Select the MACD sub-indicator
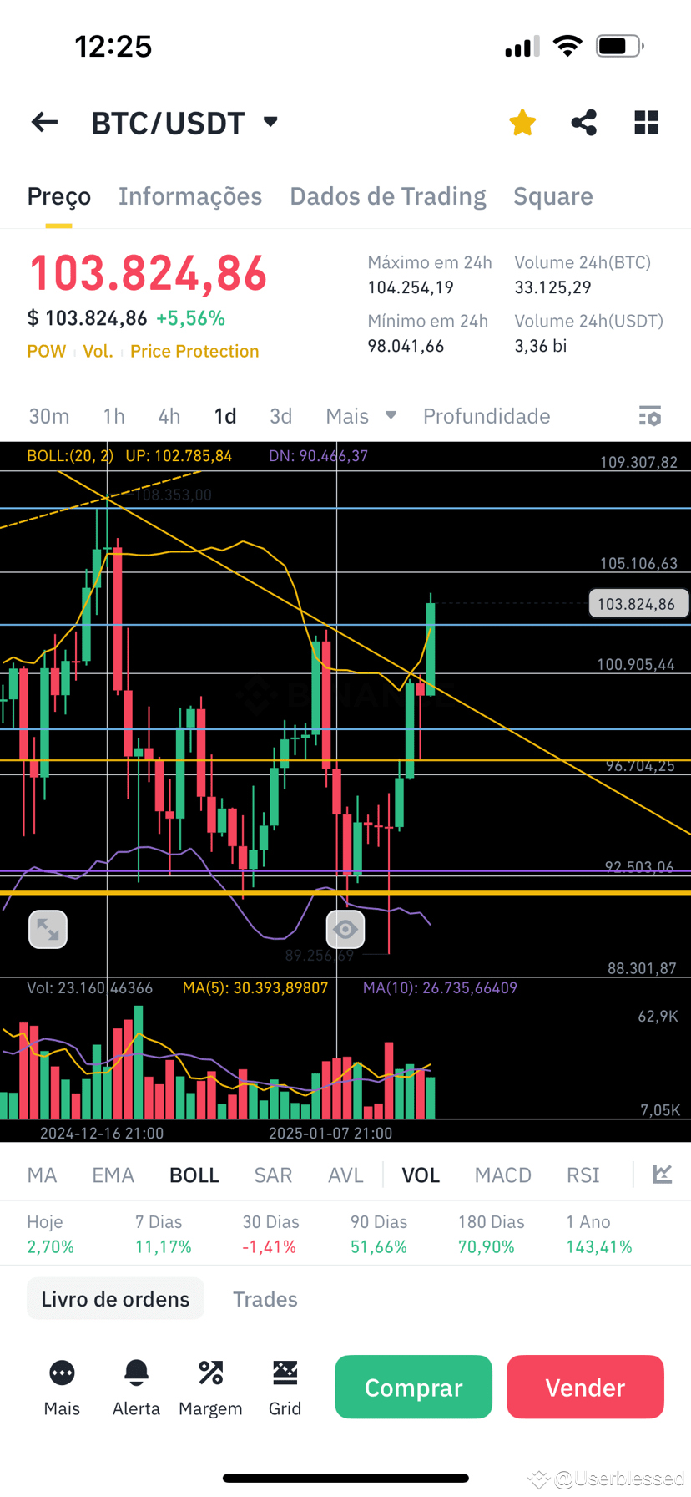 [503, 1175]
